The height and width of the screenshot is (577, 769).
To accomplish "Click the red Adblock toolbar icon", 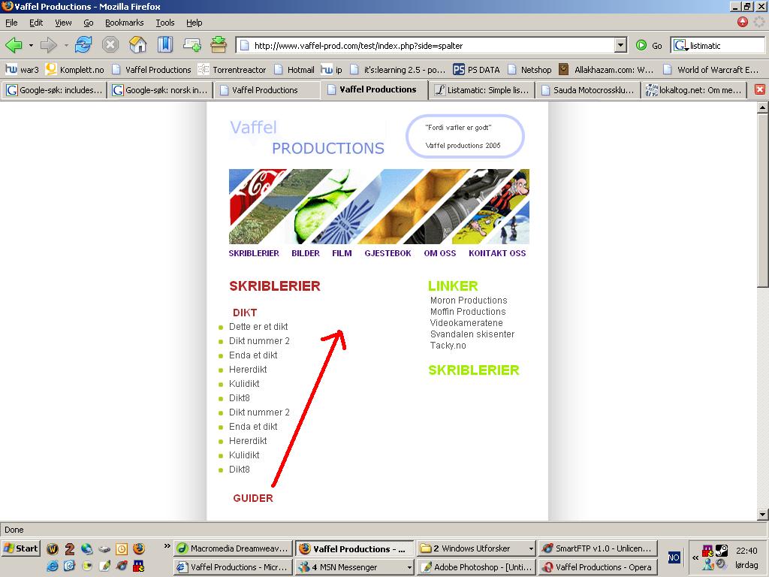I will pyautogui.click(x=743, y=22).
